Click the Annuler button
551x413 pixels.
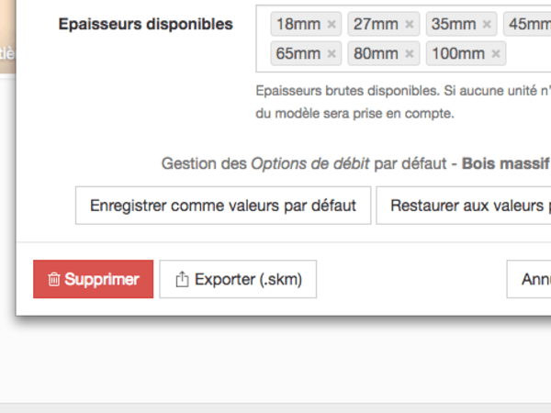point(533,280)
